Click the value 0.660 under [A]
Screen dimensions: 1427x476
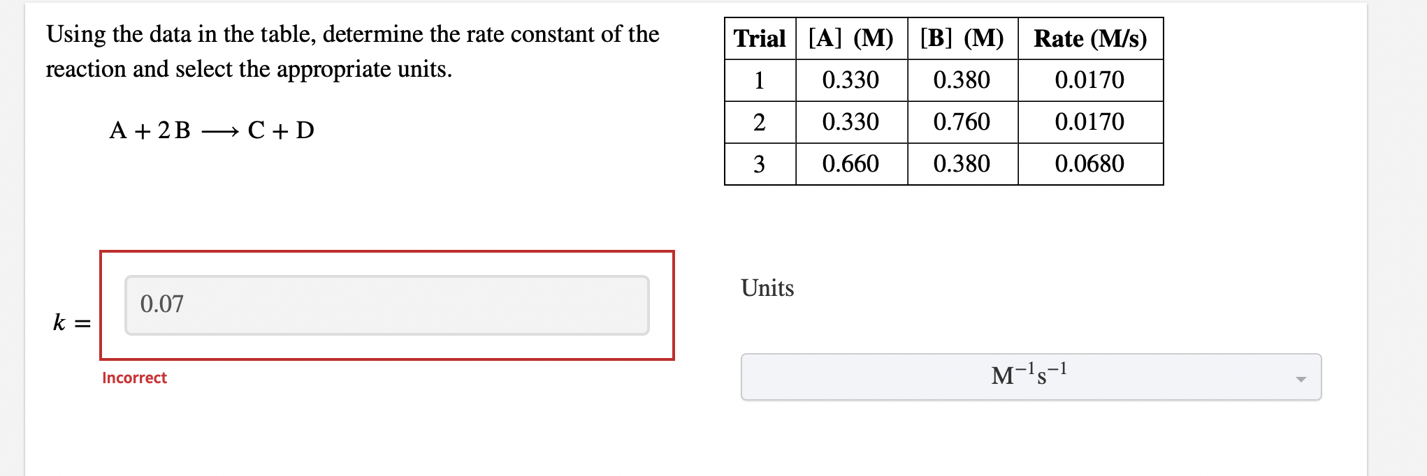point(850,164)
